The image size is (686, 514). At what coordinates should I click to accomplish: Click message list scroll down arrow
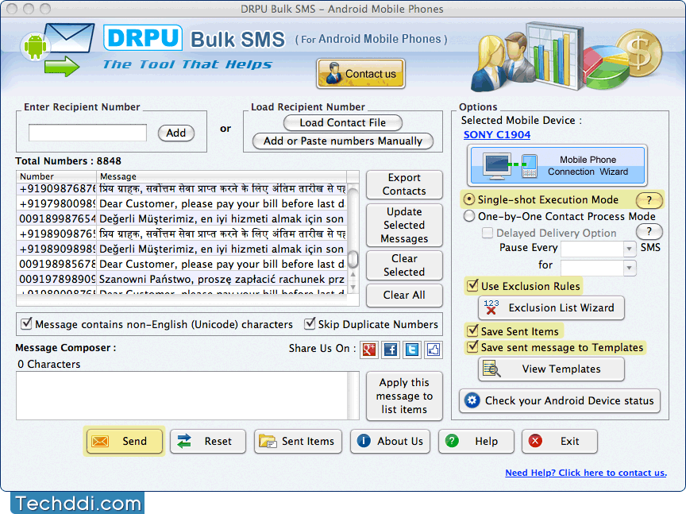(353, 288)
